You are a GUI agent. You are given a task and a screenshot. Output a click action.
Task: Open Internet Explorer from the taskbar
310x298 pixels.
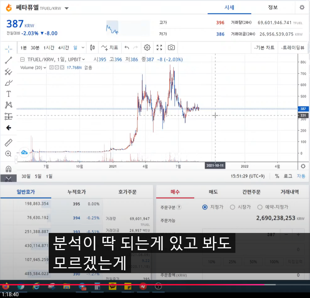pyautogui.click(x=36, y=286)
